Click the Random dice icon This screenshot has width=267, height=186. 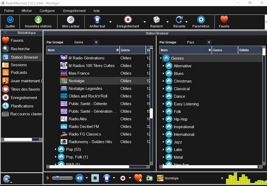point(157,20)
